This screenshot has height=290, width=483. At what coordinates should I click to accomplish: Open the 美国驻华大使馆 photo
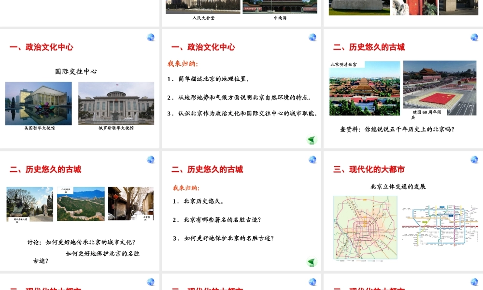(39, 103)
